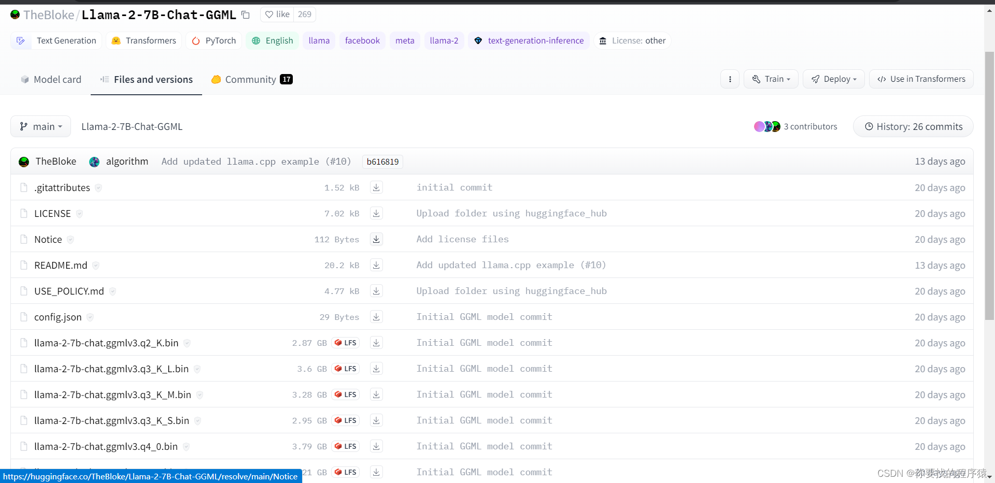Download the LICENSE file
The image size is (995, 483).
tap(376, 213)
